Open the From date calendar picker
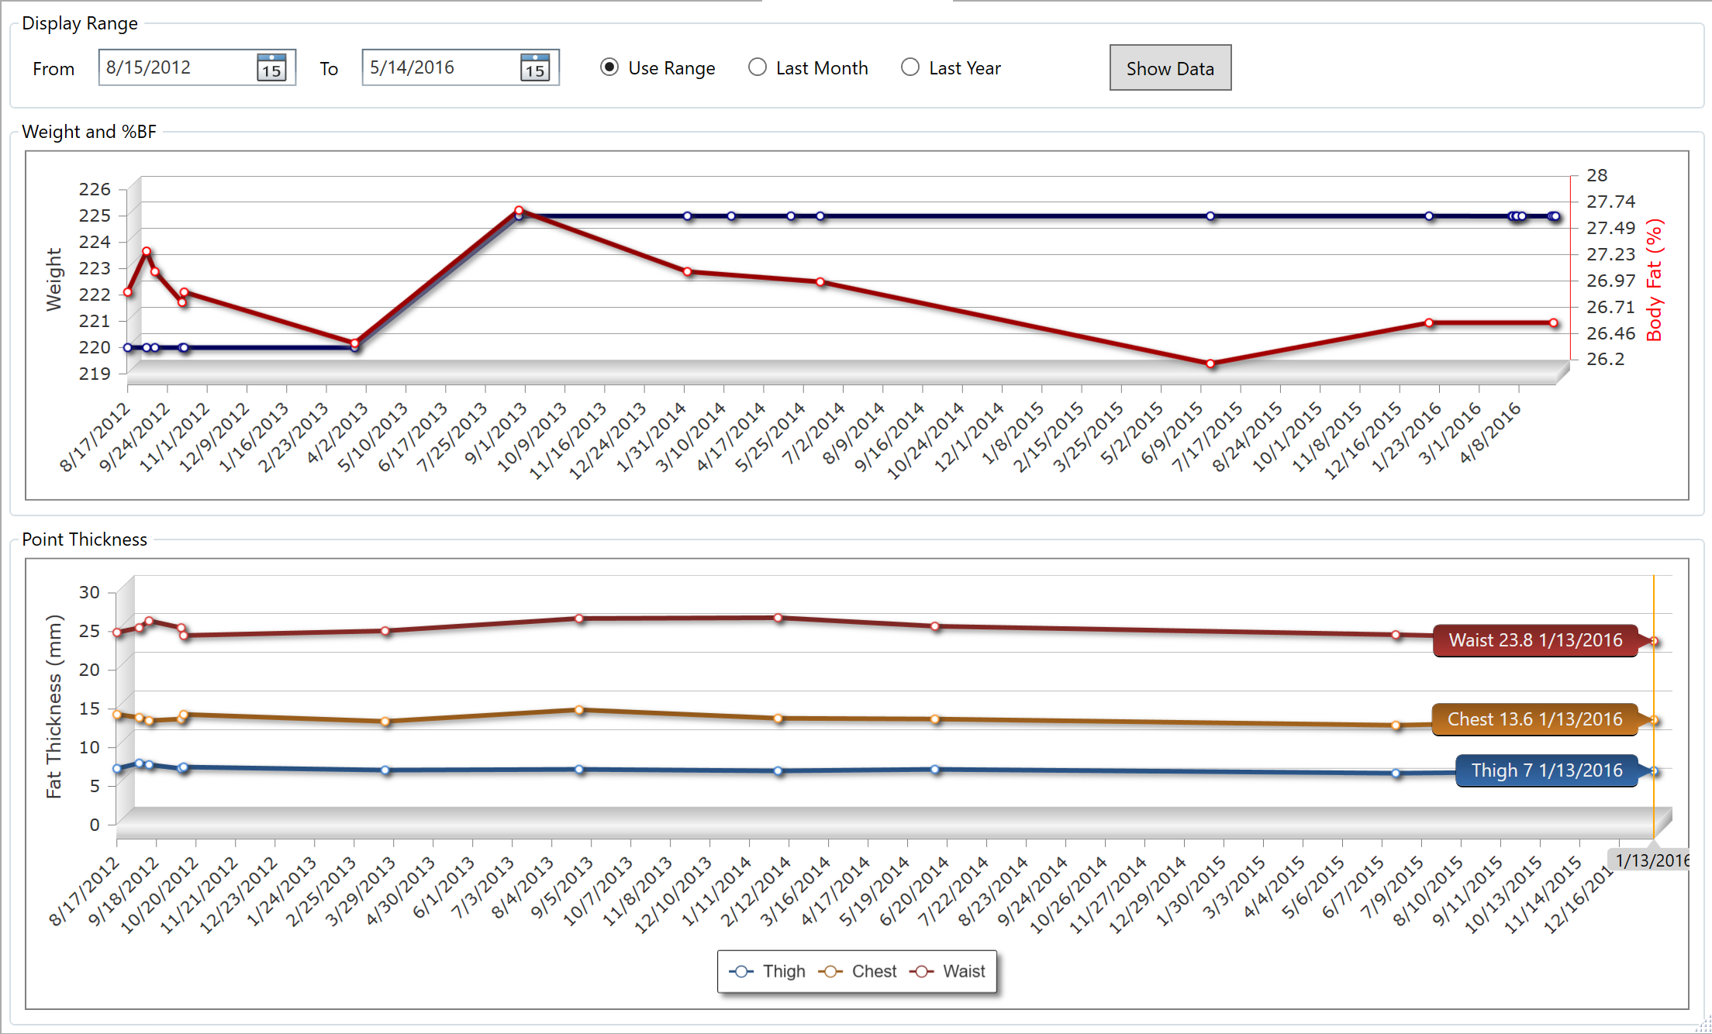Screen dimensions: 1712x1034 [x=271, y=68]
